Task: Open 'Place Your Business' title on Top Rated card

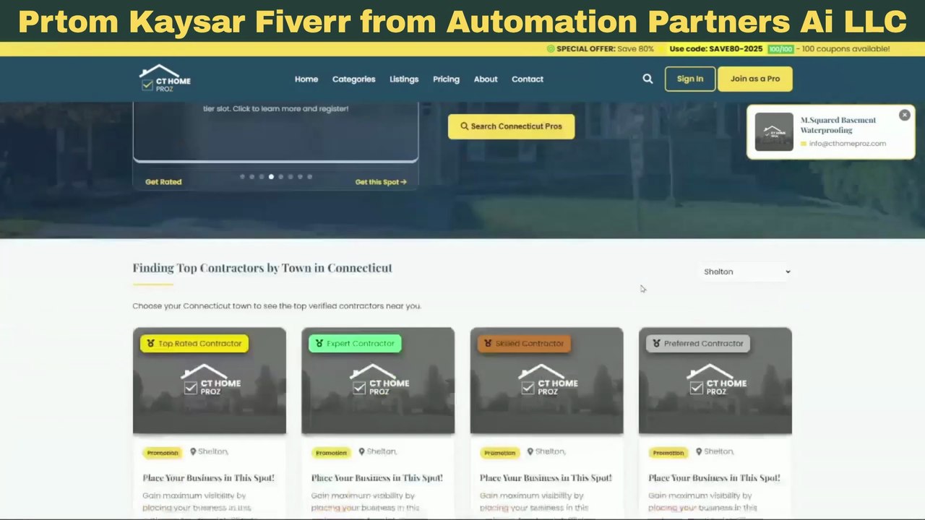Action: pos(209,478)
